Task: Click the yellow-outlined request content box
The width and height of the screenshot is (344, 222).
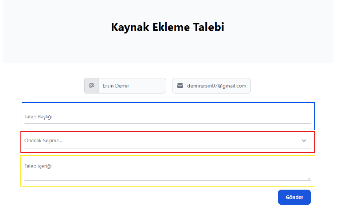Action: 168,171
